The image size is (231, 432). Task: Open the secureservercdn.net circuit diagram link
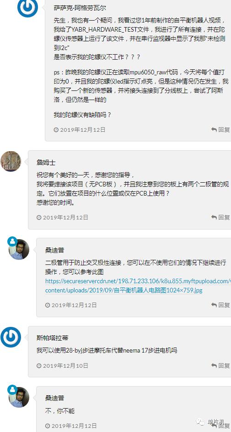click(x=138, y=286)
